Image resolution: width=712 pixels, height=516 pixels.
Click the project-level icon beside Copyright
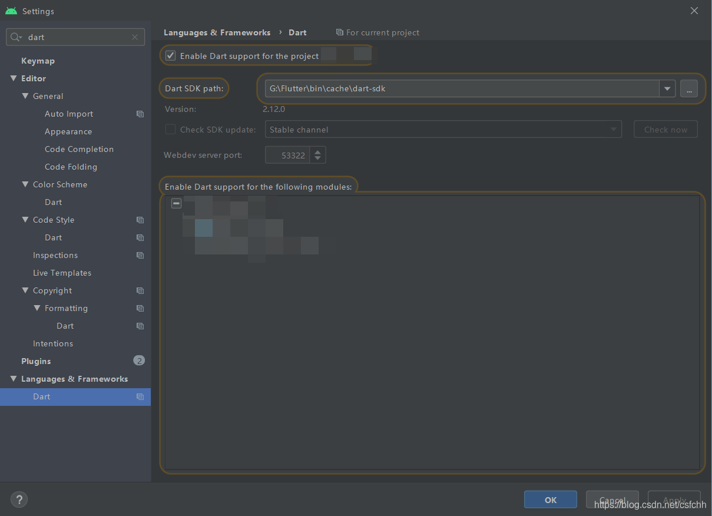pyautogui.click(x=140, y=290)
